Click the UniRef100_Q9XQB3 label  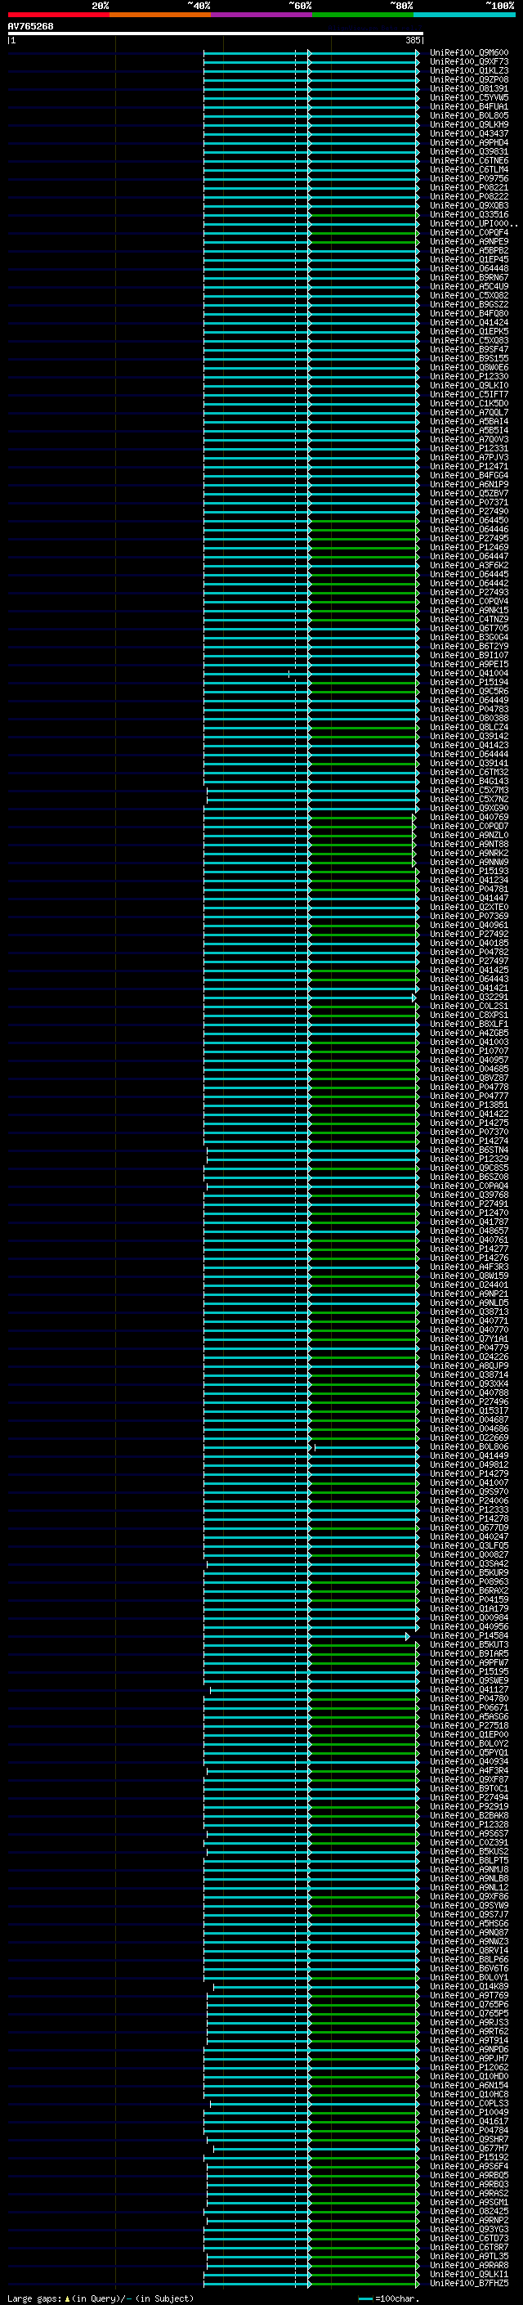tap(469, 206)
